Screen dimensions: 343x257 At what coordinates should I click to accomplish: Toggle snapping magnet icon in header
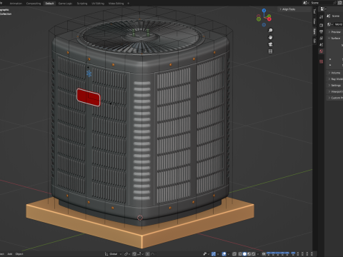[x=134, y=254]
